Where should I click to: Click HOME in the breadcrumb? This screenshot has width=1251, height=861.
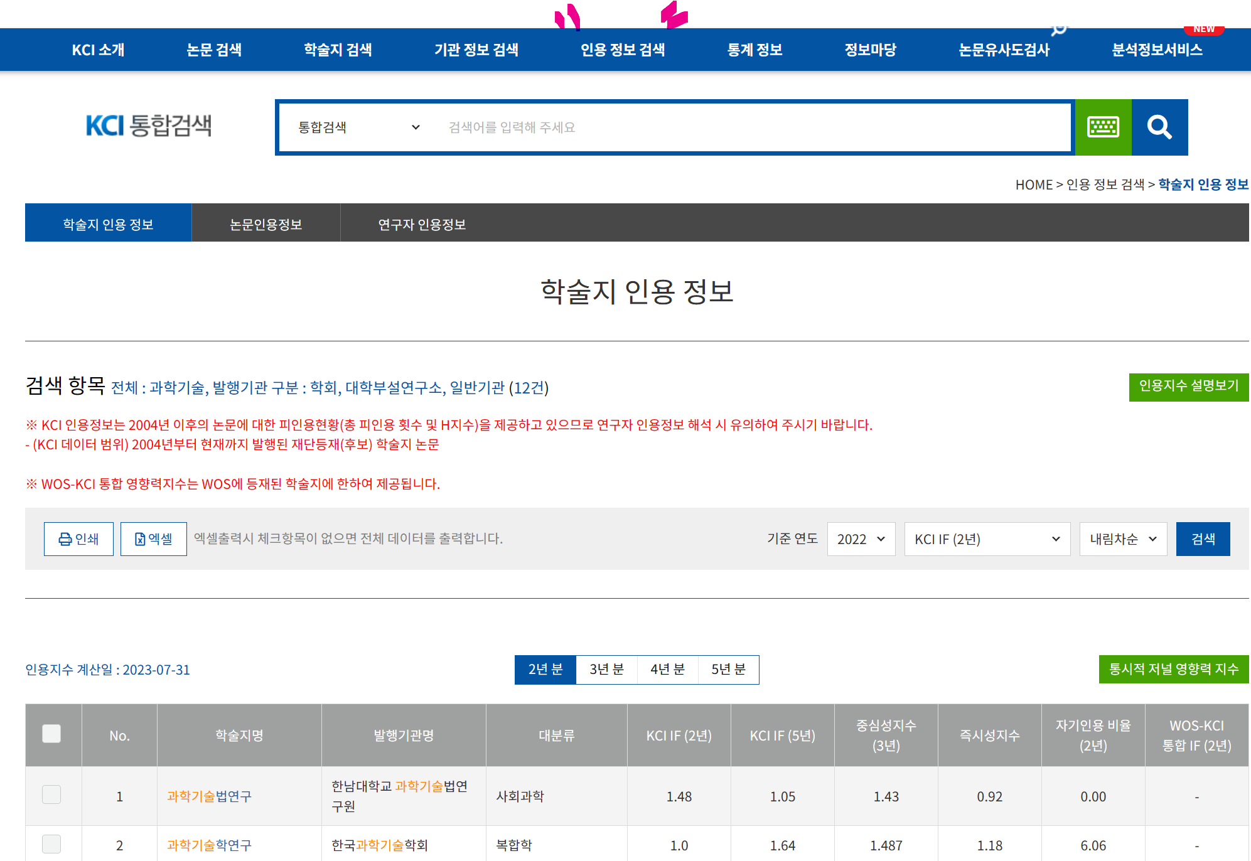(1034, 184)
